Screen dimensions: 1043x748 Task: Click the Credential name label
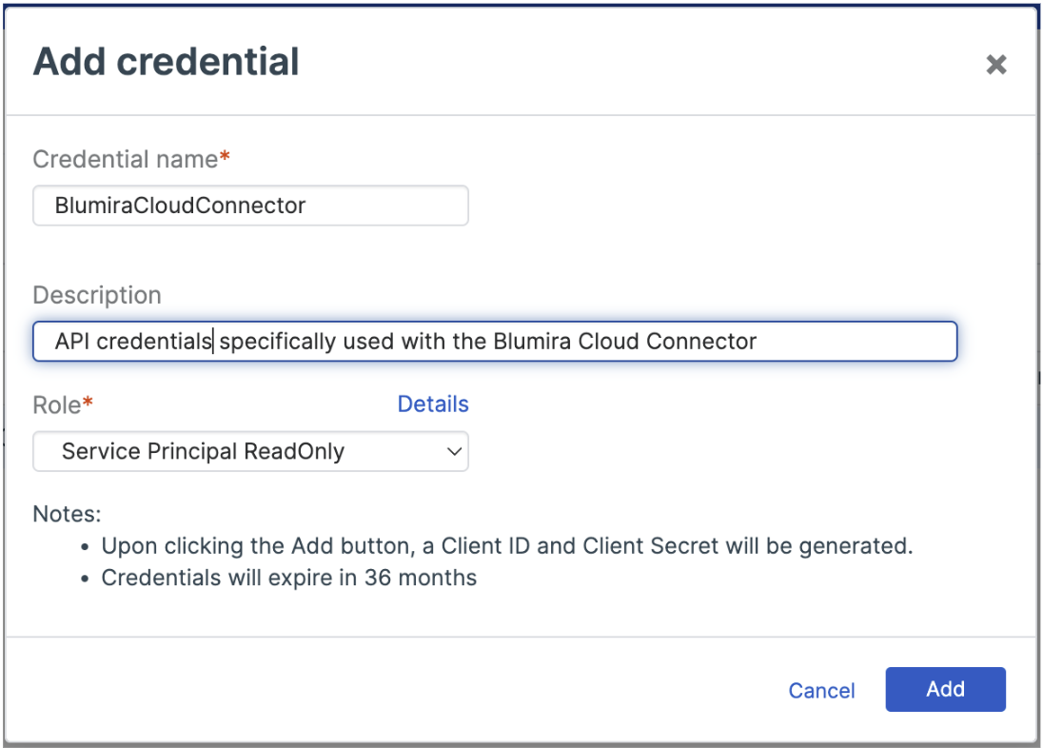[131, 159]
